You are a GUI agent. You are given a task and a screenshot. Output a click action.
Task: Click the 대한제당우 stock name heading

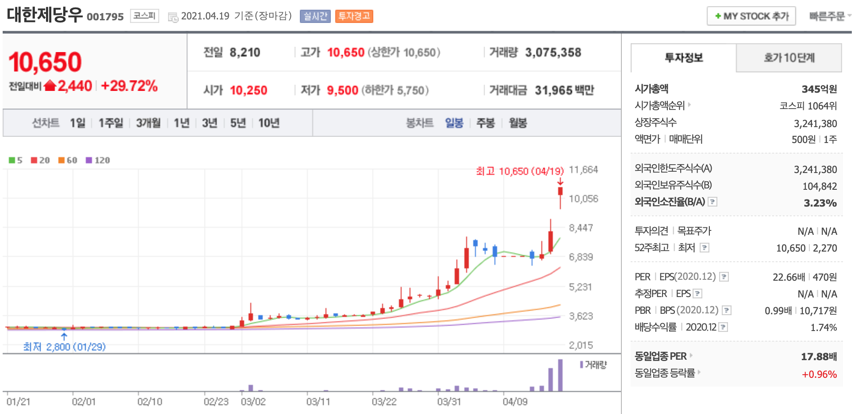click(x=45, y=15)
